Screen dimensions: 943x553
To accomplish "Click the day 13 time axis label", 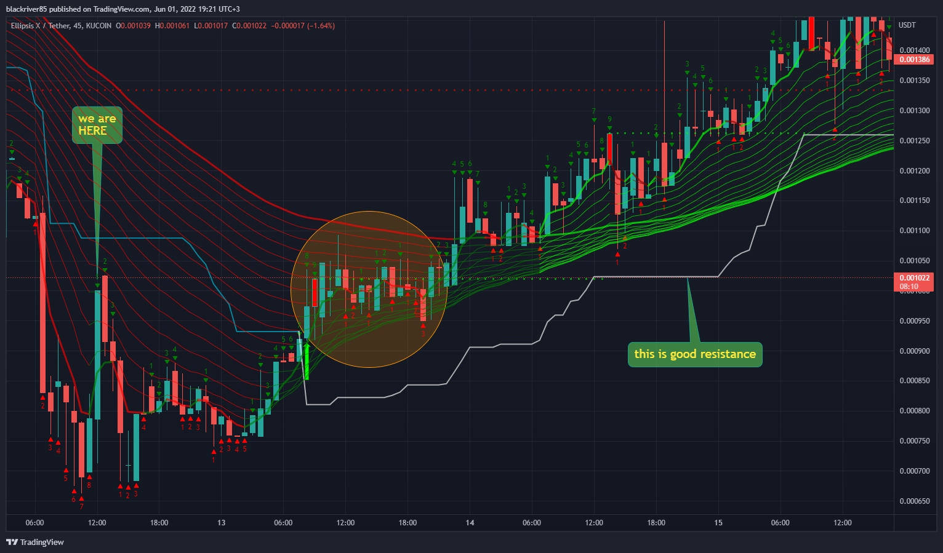I will 222,523.
